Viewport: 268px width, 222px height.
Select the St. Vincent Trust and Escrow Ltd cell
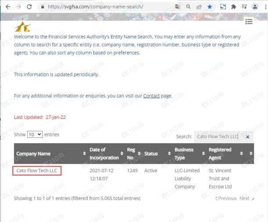coord(220,178)
